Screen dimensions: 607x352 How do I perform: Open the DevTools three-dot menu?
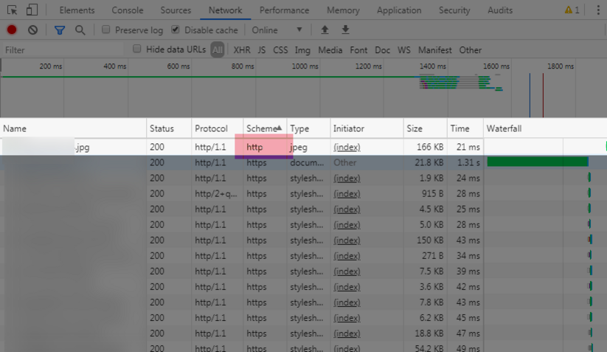pos(598,10)
